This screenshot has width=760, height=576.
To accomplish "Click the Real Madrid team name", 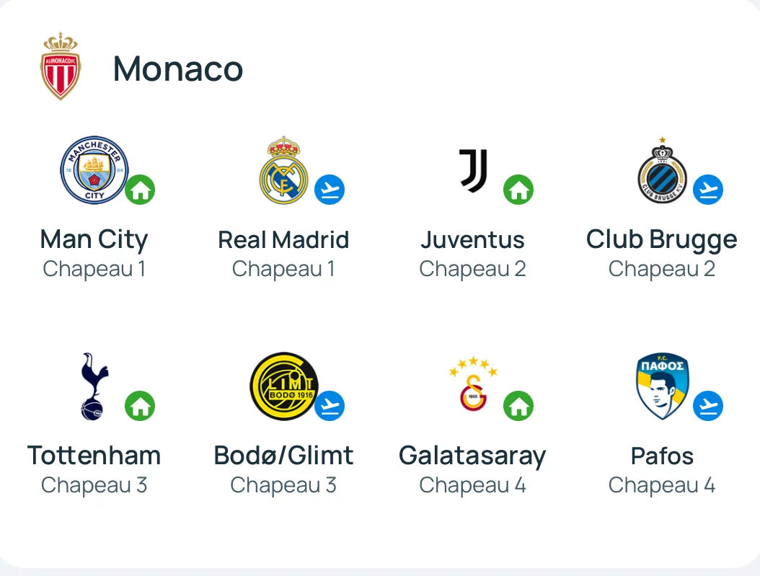I will point(283,240).
